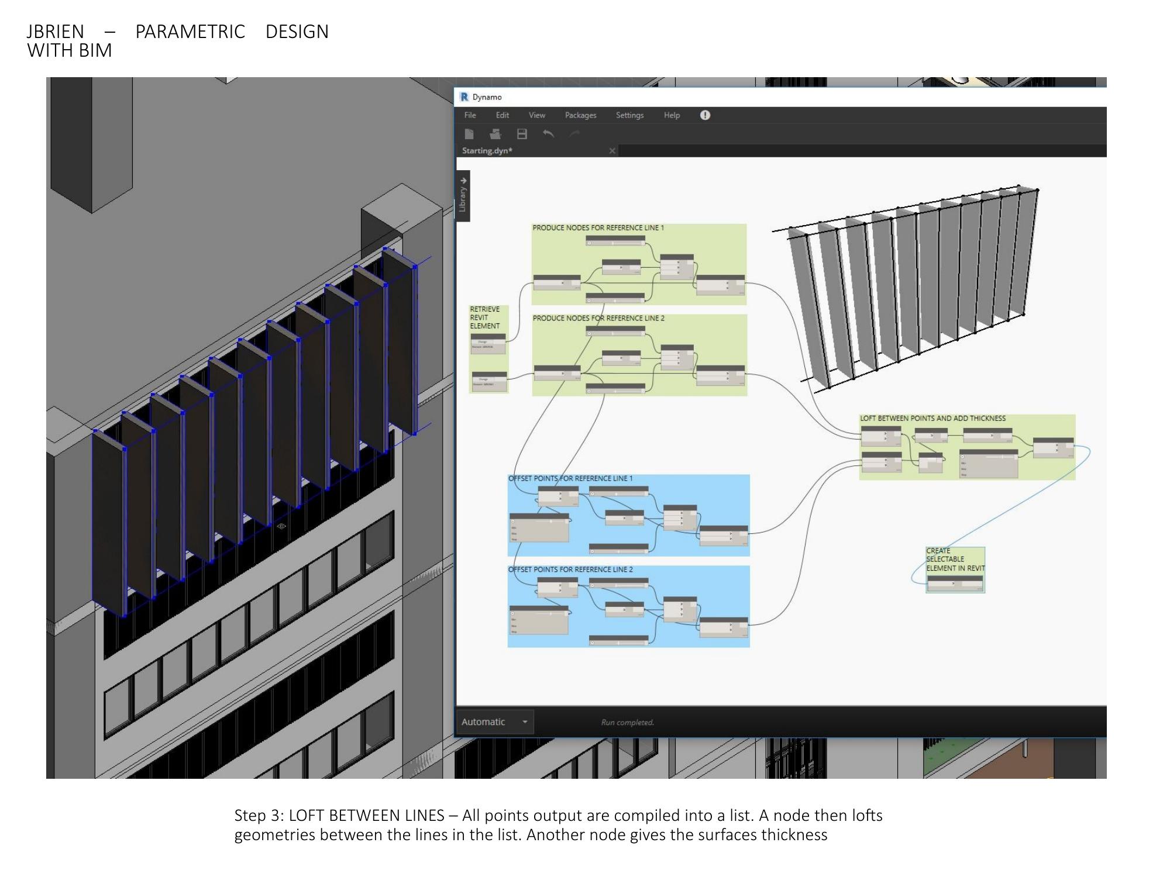Click the New file icon in Dynamo toolbar
The image size is (1170, 877).
point(469,134)
